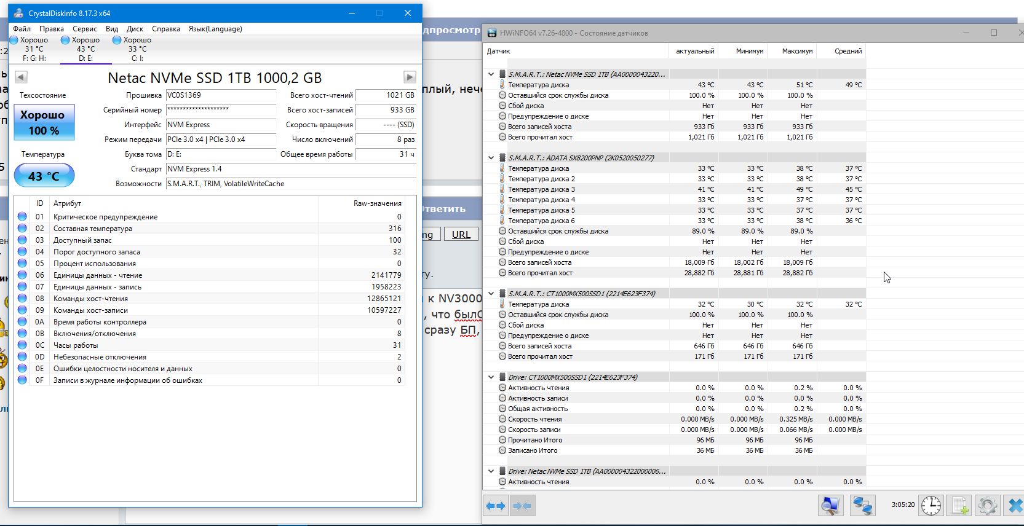Click the masked Серийный номер field

coord(221,110)
